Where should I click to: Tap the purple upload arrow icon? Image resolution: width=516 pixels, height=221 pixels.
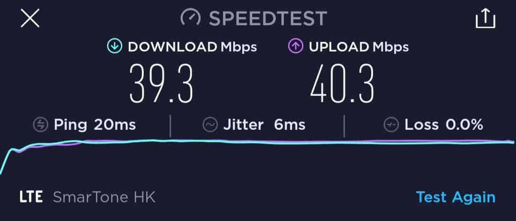point(296,47)
